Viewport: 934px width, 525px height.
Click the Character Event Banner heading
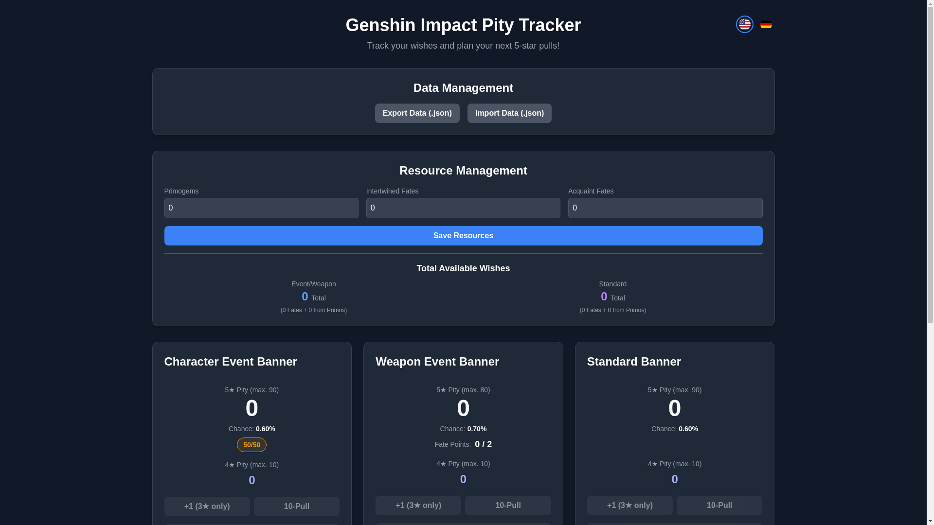point(231,362)
